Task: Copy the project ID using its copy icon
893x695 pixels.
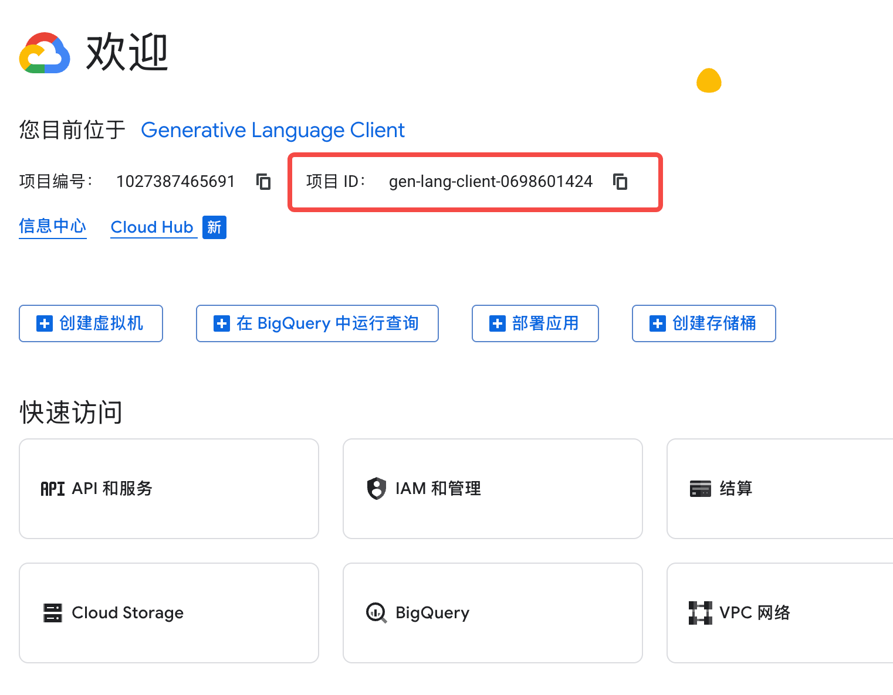Action: point(620,182)
